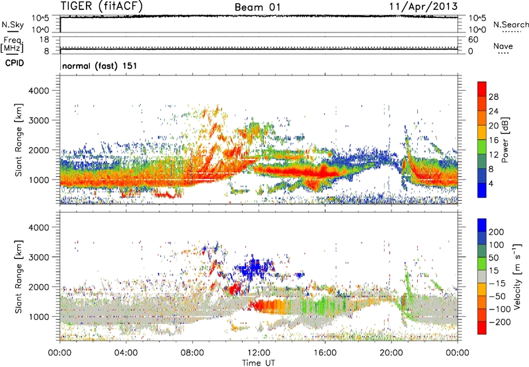Click the 'Freq. [MHz]' axis label
This screenshot has height=367, width=529.
[13, 44]
